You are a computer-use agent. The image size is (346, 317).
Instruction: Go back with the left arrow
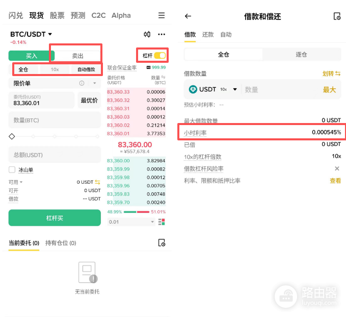[x=188, y=16]
